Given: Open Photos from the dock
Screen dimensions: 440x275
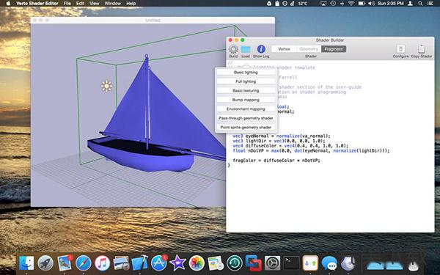Looking at the screenshot, I should 197,263.
